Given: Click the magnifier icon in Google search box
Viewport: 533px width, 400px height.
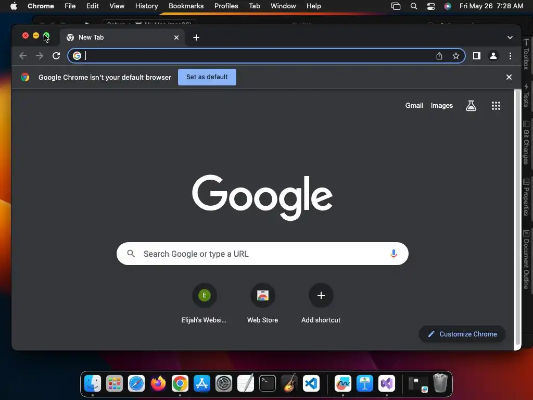Looking at the screenshot, I should (x=131, y=254).
